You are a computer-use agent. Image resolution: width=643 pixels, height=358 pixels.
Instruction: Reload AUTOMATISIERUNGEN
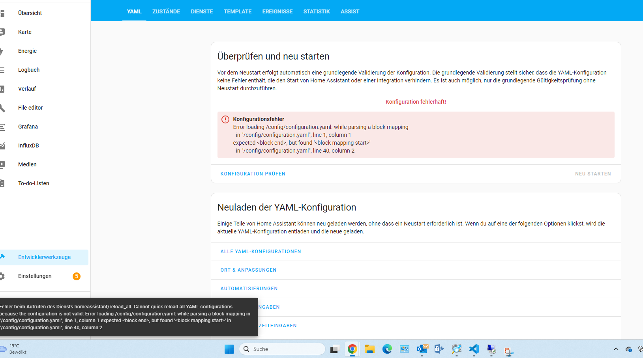tap(249, 289)
